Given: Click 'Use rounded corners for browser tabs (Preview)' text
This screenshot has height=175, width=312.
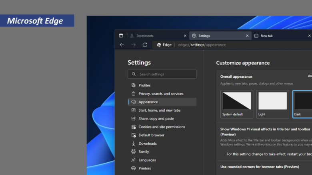Looking at the screenshot, I should [260, 167].
